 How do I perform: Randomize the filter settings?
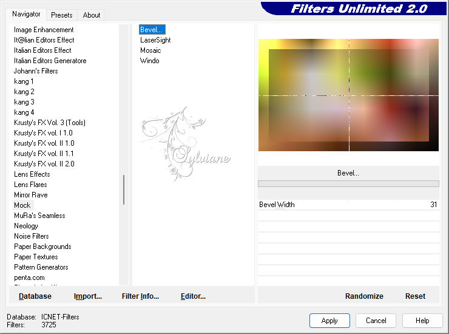pyautogui.click(x=364, y=296)
